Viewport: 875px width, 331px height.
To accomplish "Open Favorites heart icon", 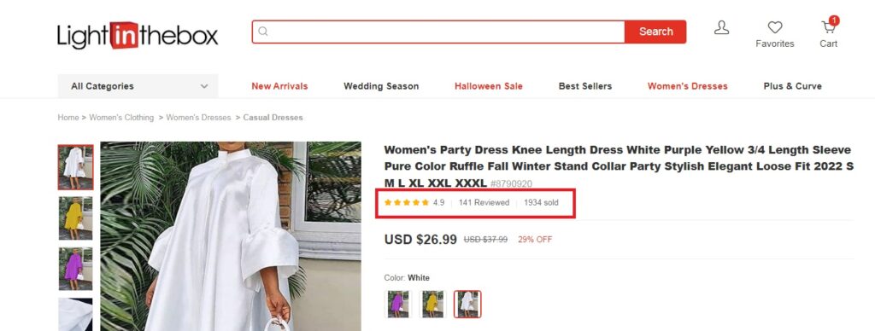I will pyautogui.click(x=774, y=27).
